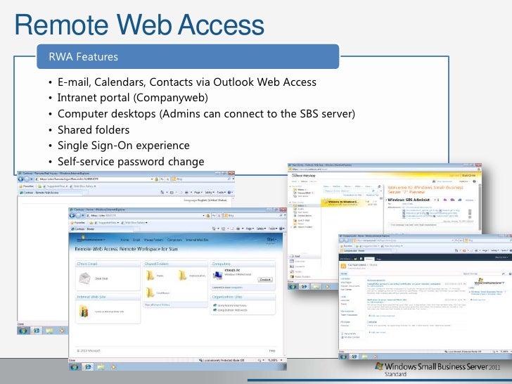Click Public Folders in Outlook Web App pane

[x=300, y=276]
